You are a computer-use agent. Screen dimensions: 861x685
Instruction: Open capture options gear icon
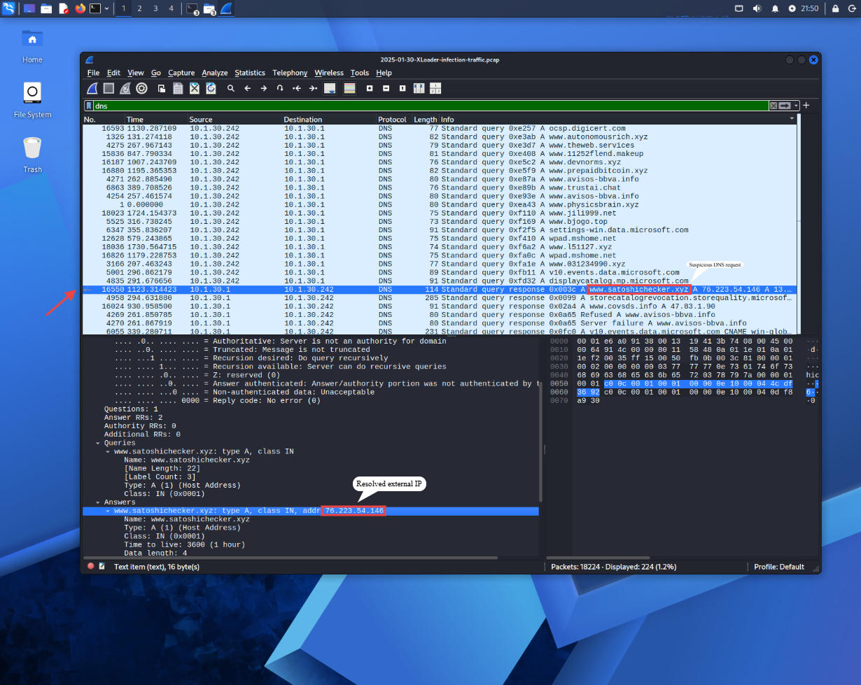pyautogui.click(x=142, y=88)
